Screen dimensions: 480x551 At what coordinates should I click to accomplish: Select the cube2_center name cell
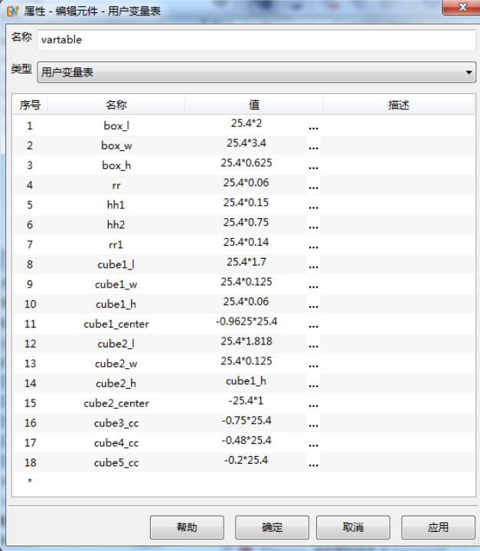(116, 403)
